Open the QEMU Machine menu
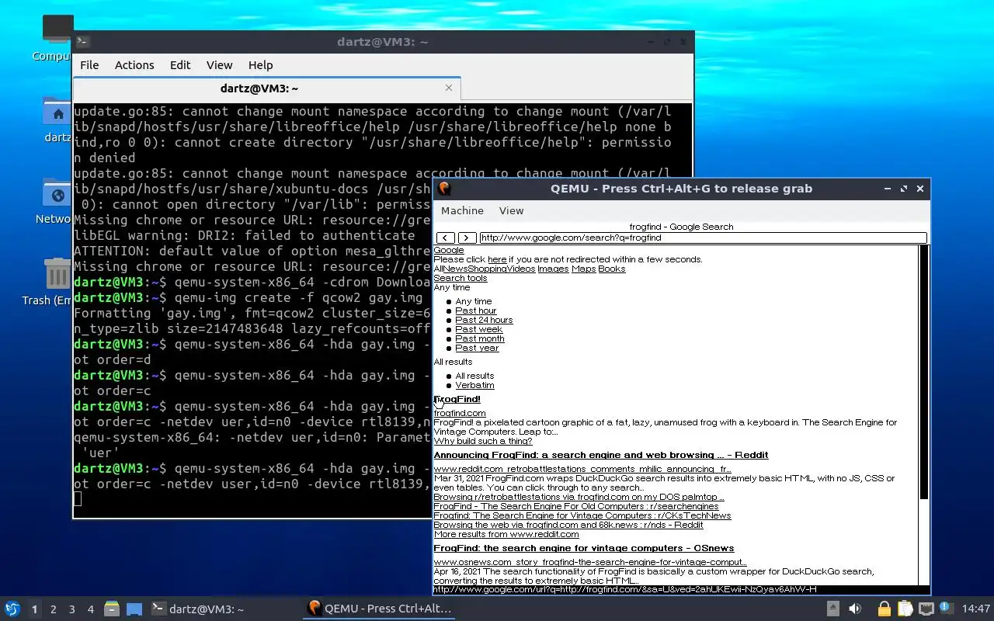 coord(462,210)
